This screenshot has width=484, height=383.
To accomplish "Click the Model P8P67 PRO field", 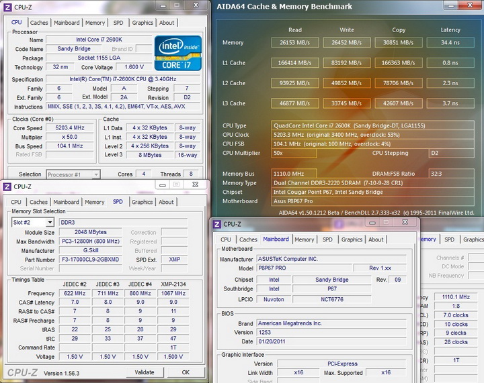I will coord(304,268).
